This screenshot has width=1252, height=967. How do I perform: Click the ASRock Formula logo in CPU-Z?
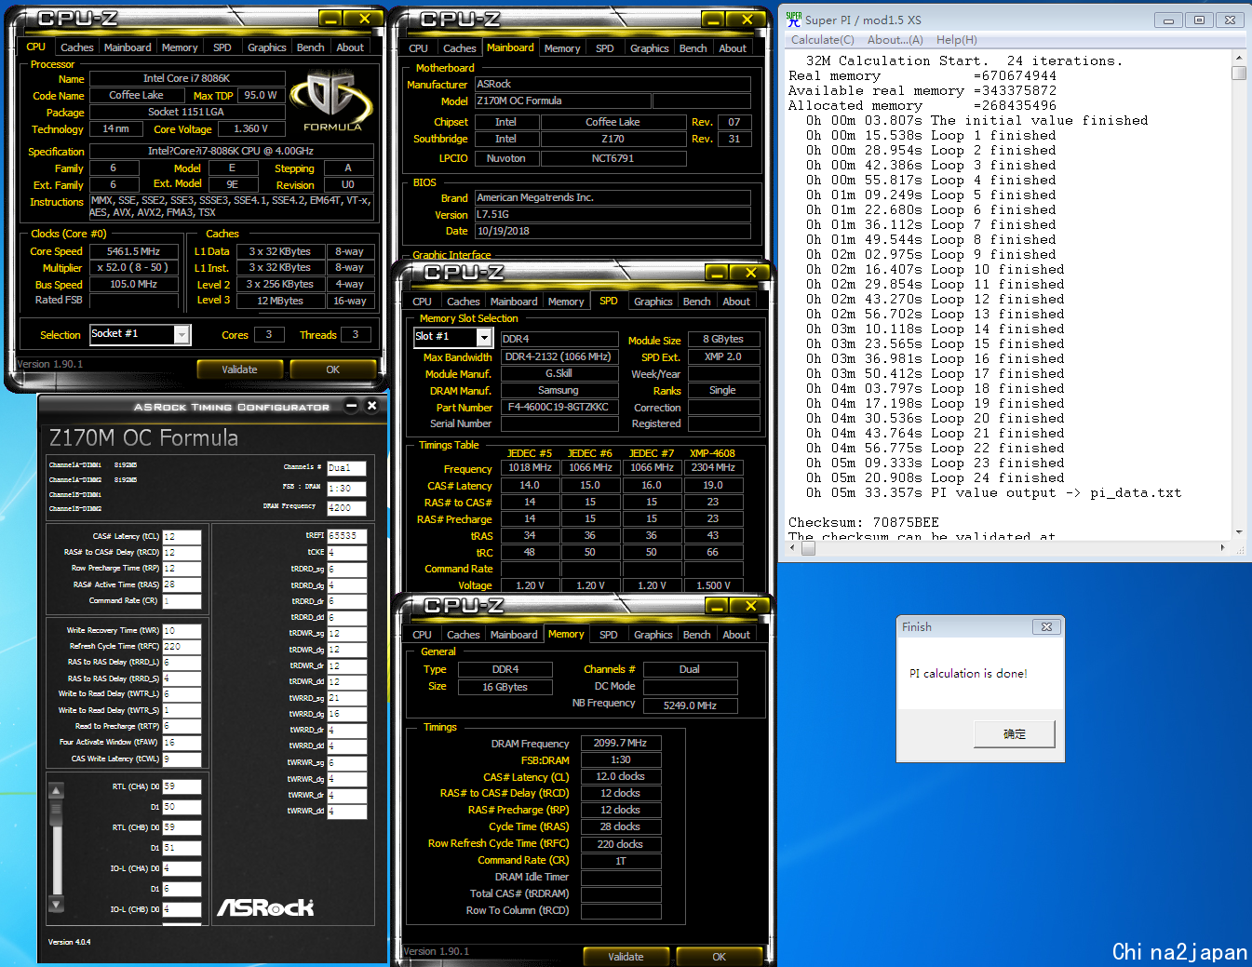[332, 101]
